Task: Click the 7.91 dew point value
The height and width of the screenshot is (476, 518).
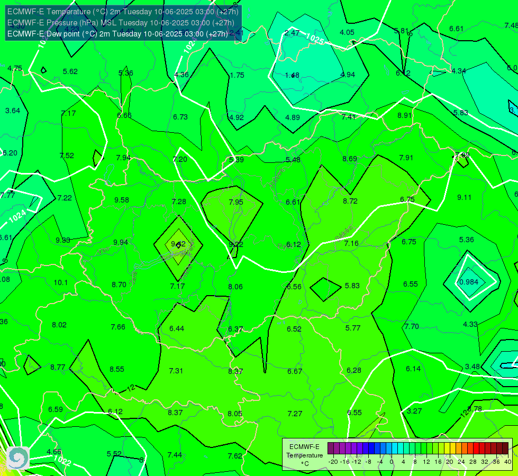Action: 406,158
